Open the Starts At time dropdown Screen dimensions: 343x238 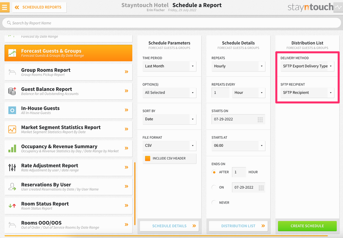tap(238, 145)
